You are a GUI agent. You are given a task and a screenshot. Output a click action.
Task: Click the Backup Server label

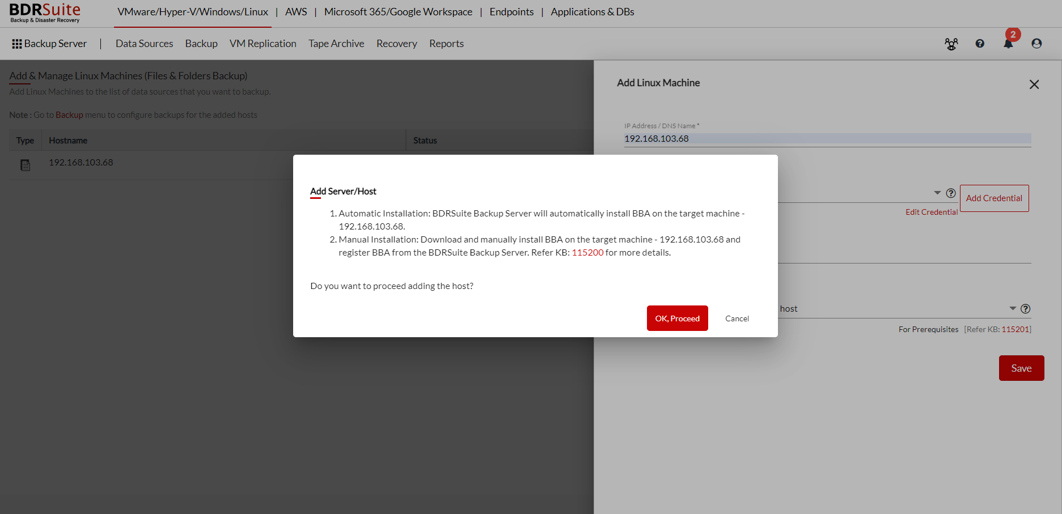56,44
